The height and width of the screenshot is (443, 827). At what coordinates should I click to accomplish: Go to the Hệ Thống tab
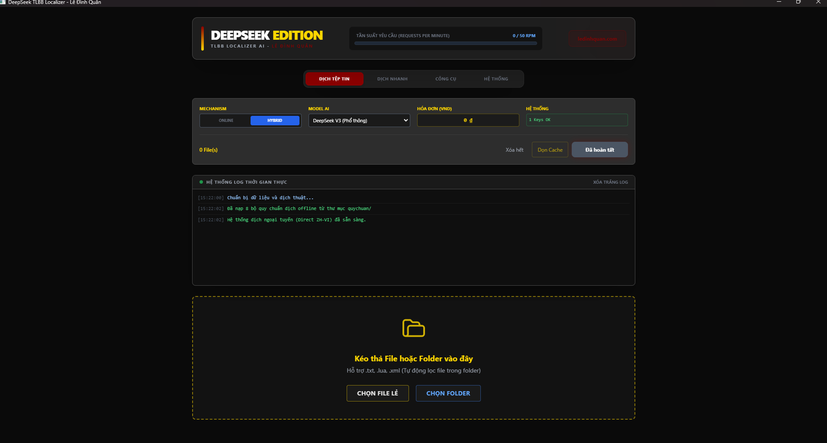coord(496,79)
